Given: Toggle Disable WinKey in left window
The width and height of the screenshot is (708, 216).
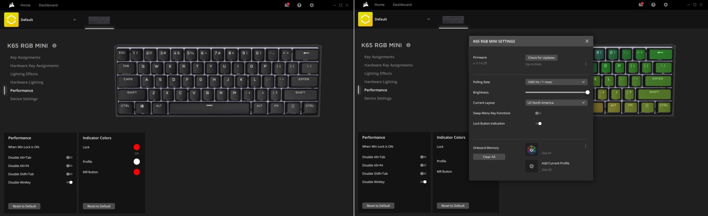Looking at the screenshot, I should 69,182.
